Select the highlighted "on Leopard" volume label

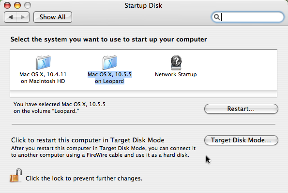[x=109, y=81]
